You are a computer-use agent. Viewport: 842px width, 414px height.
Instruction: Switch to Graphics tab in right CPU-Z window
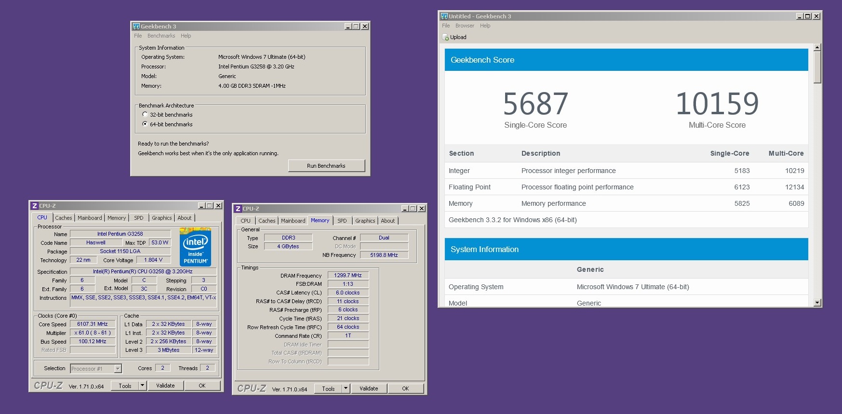365,221
